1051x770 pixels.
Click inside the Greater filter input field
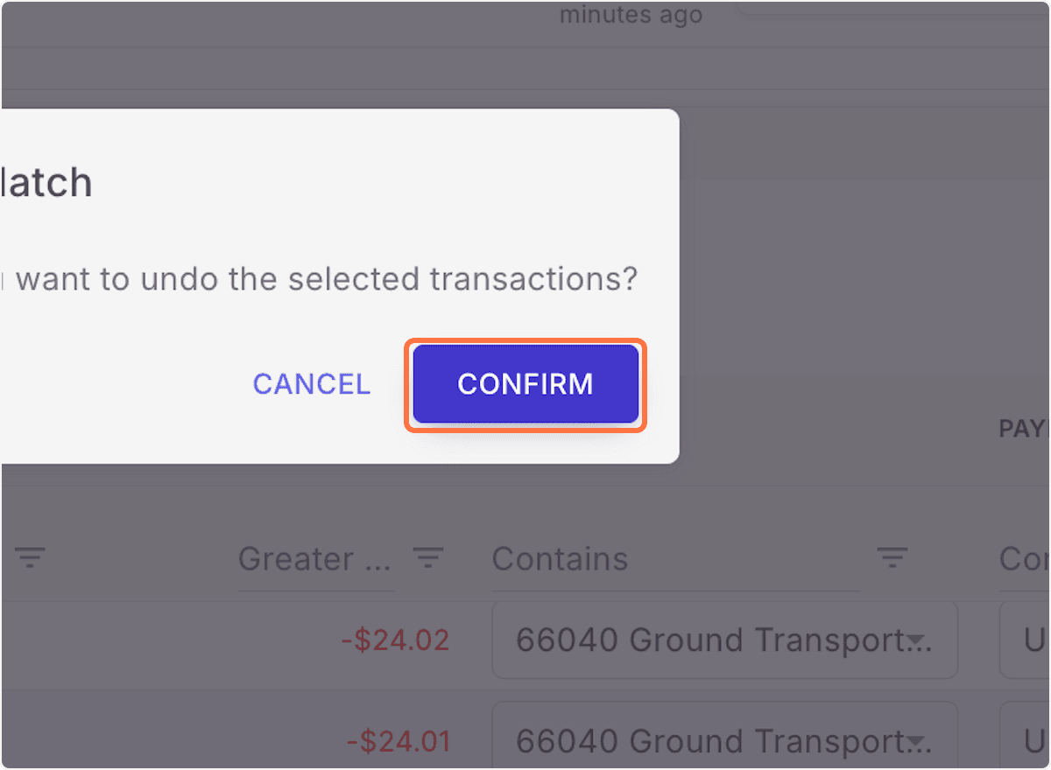[x=315, y=558]
